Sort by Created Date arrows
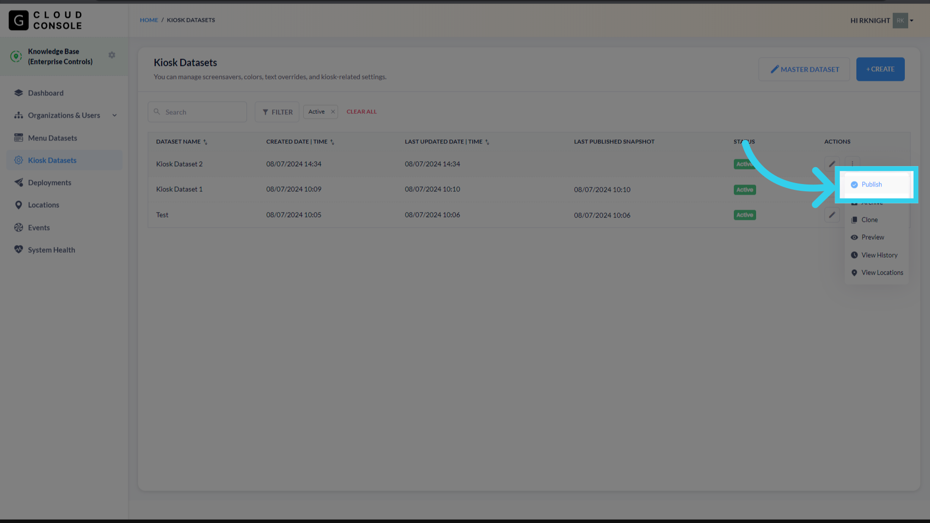Image resolution: width=930 pixels, height=523 pixels. (332, 142)
